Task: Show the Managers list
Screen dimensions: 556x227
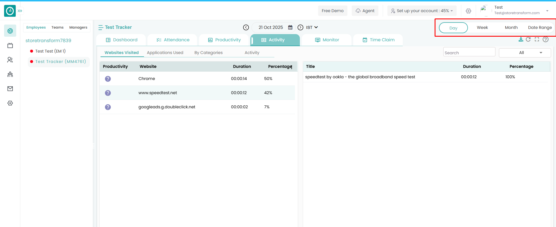Action: coord(78,27)
